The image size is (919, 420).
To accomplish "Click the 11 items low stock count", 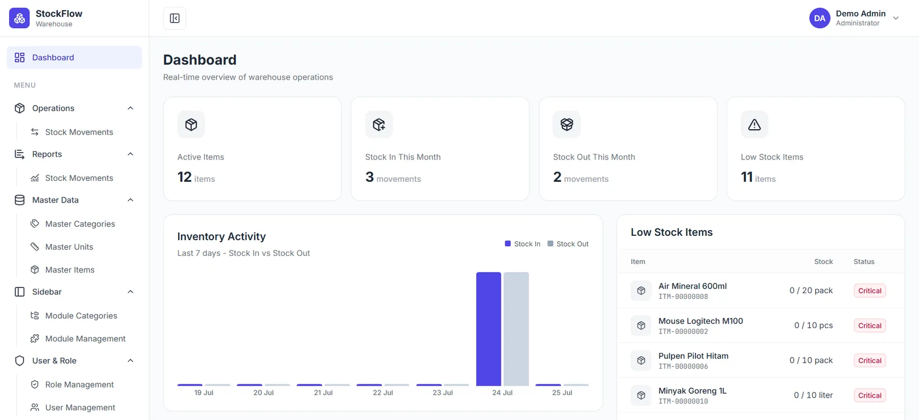I will (x=758, y=177).
